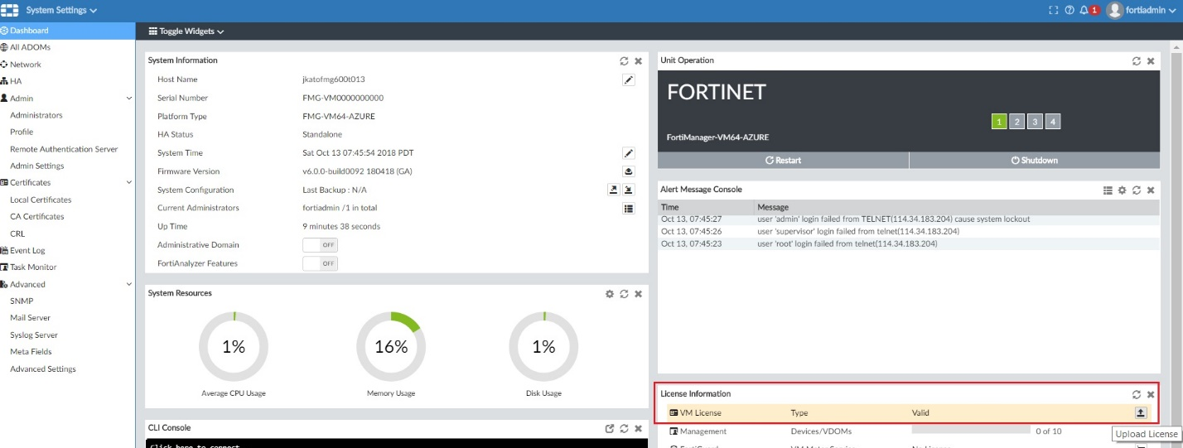
Task: Close the Unit Operation widget
Action: [1151, 60]
